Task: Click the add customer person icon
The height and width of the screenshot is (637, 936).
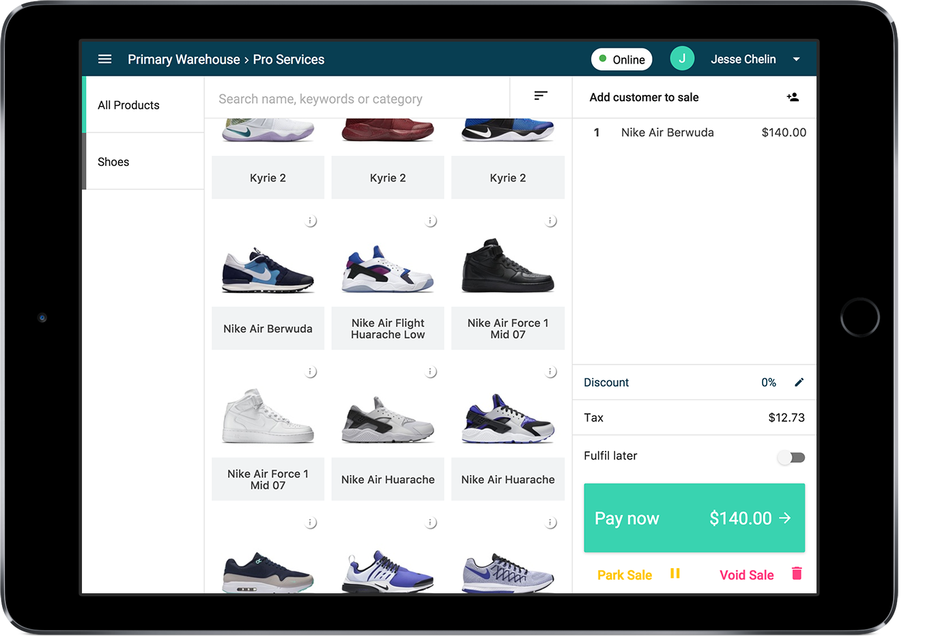Action: [793, 97]
